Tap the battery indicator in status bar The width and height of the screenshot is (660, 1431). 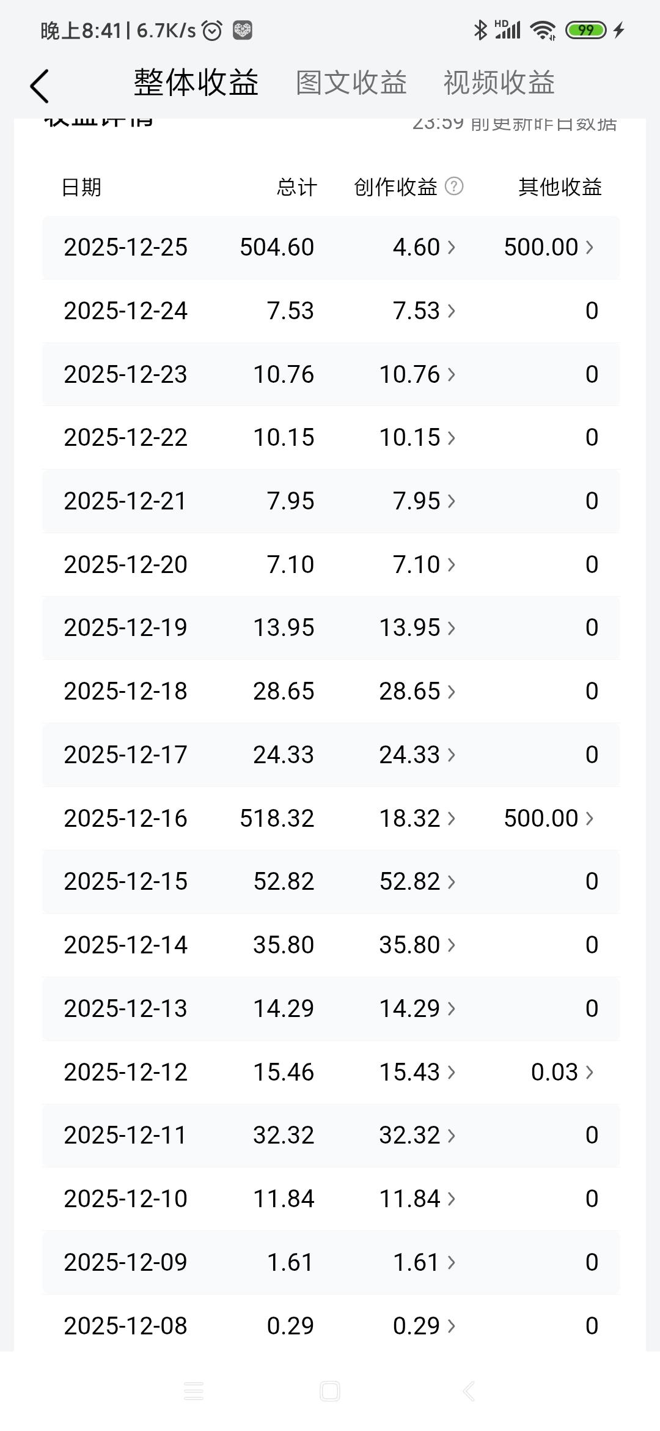[x=585, y=30]
